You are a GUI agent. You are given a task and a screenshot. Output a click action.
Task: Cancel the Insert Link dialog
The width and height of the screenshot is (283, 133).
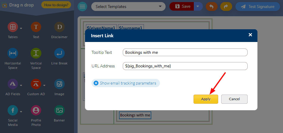(234, 99)
